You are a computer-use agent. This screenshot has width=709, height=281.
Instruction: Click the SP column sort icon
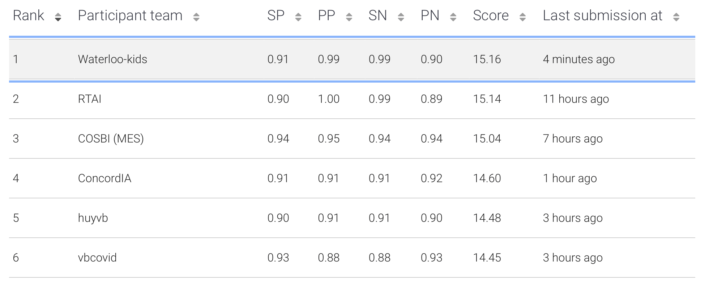[x=298, y=17]
